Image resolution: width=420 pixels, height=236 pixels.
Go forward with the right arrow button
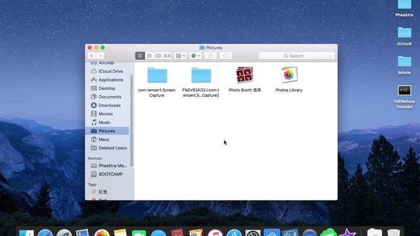(x=100, y=56)
